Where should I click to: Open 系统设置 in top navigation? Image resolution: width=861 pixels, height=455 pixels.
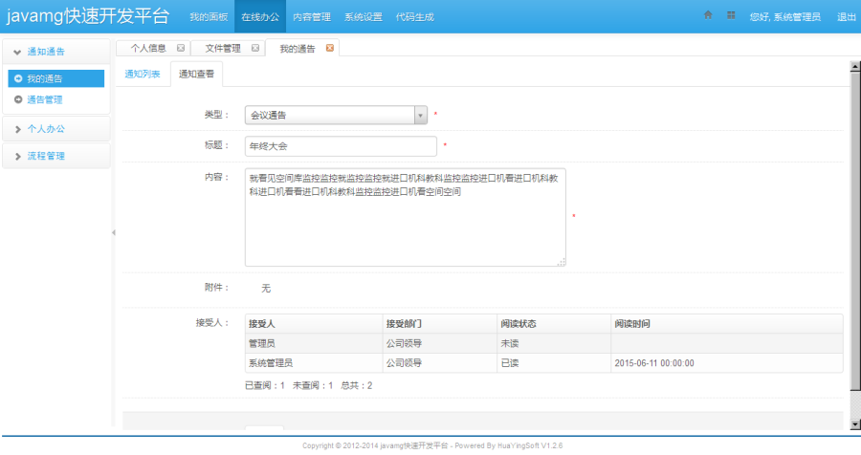click(363, 17)
